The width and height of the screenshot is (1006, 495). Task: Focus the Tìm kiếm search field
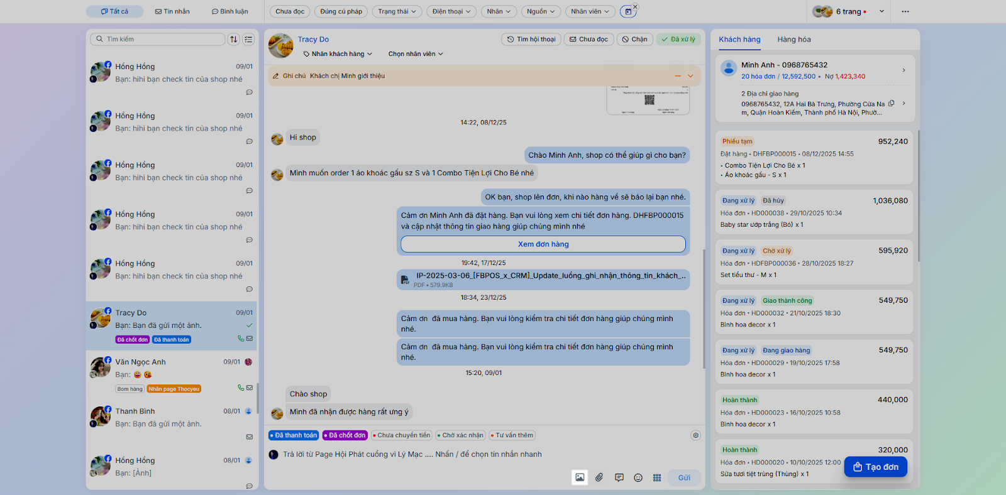[157, 39]
